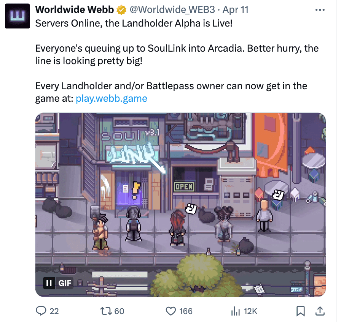Like the tweet with the heart icon

(x=171, y=311)
